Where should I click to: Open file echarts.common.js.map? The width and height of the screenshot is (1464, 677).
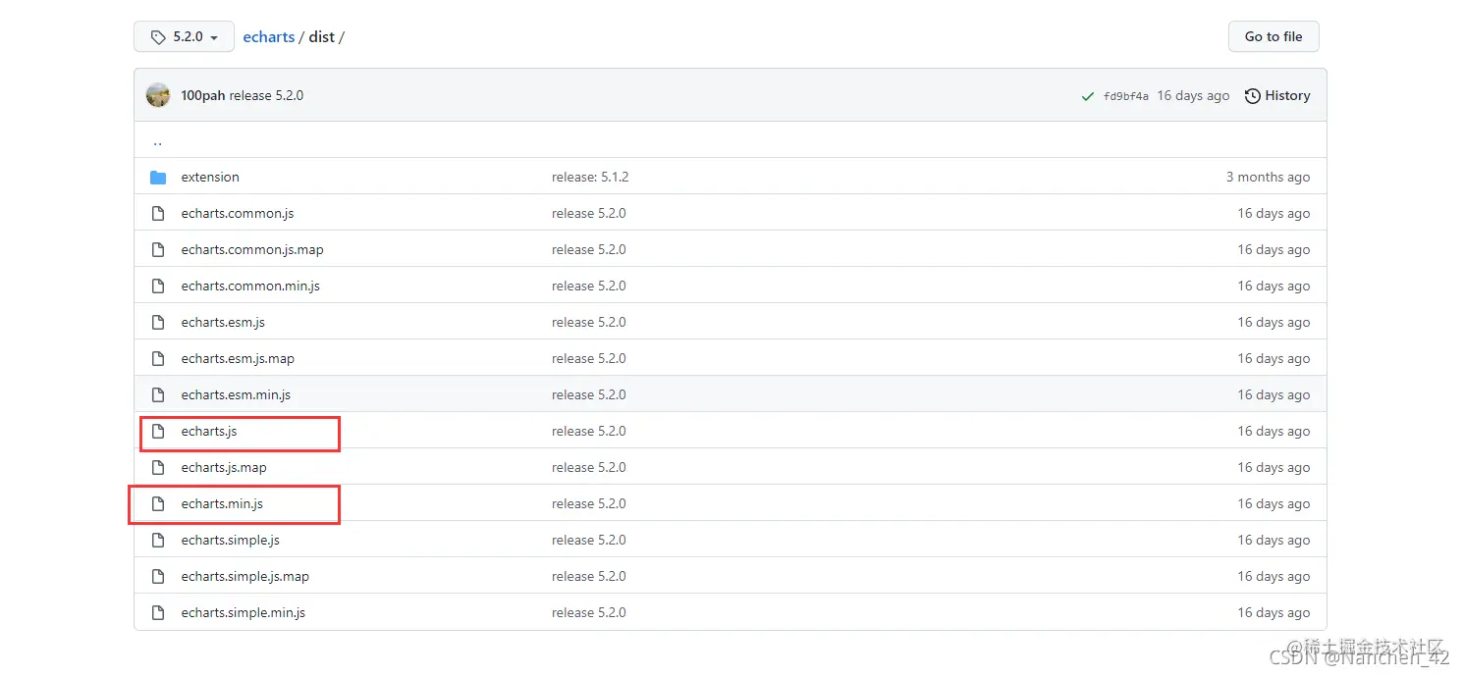tap(252, 249)
